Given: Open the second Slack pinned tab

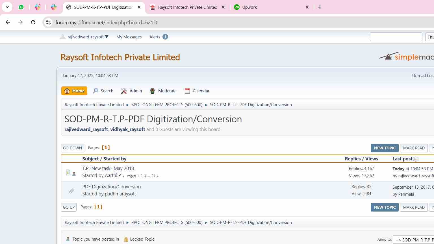Looking at the screenshot, I should tap(53, 7).
